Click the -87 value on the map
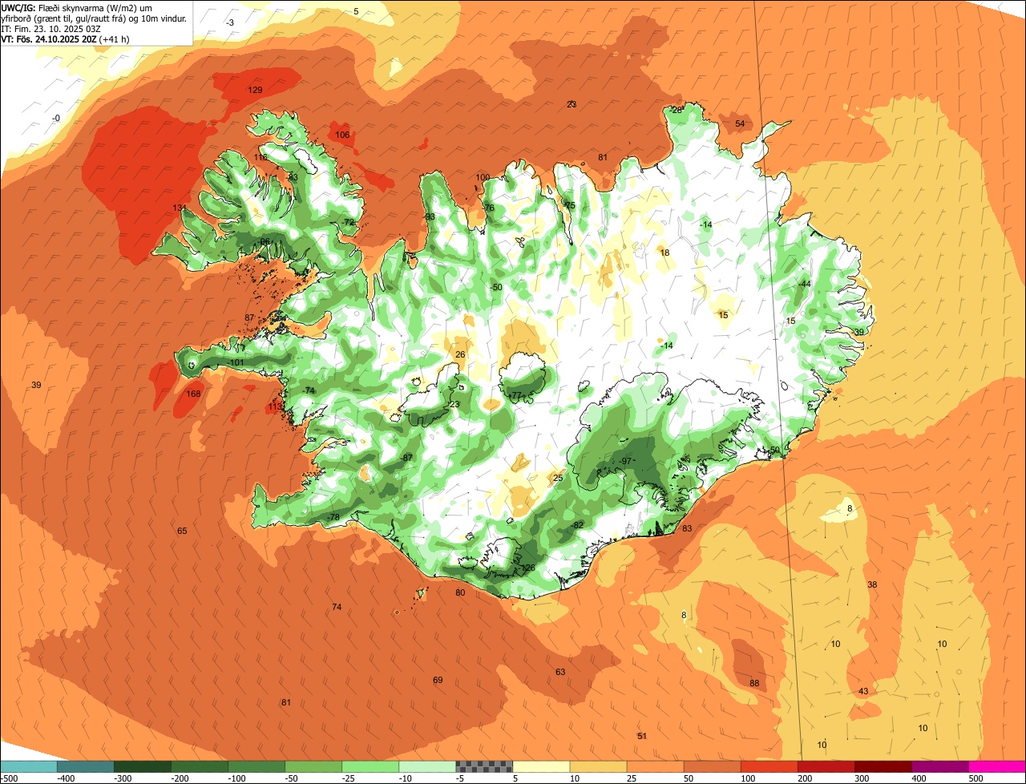 (x=406, y=458)
